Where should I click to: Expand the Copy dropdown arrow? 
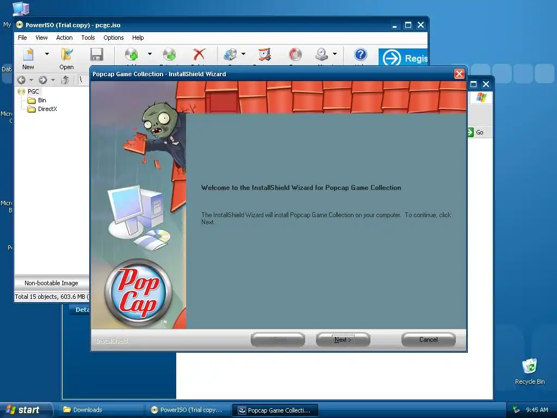(x=243, y=54)
